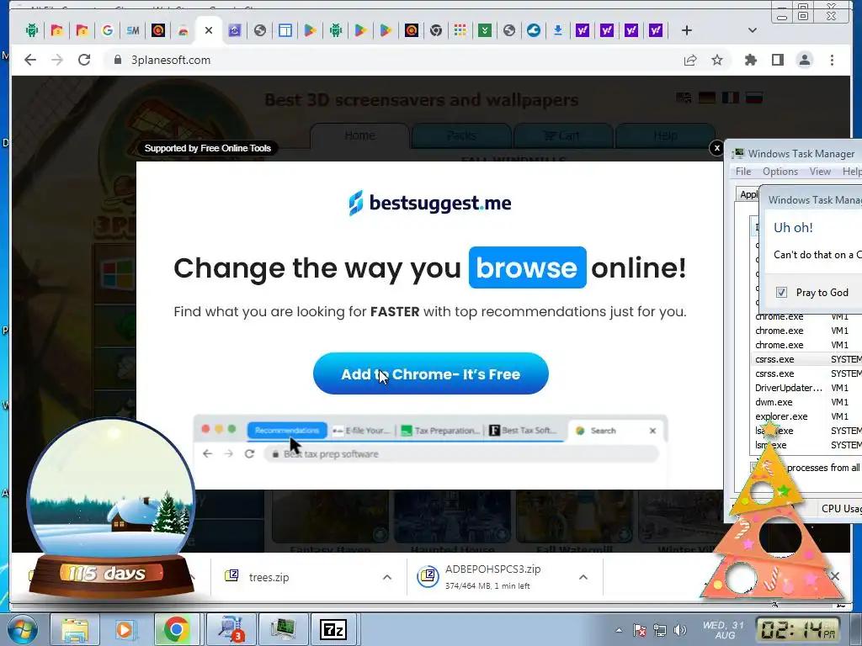Bookmark this page with the star

(717, 60)
